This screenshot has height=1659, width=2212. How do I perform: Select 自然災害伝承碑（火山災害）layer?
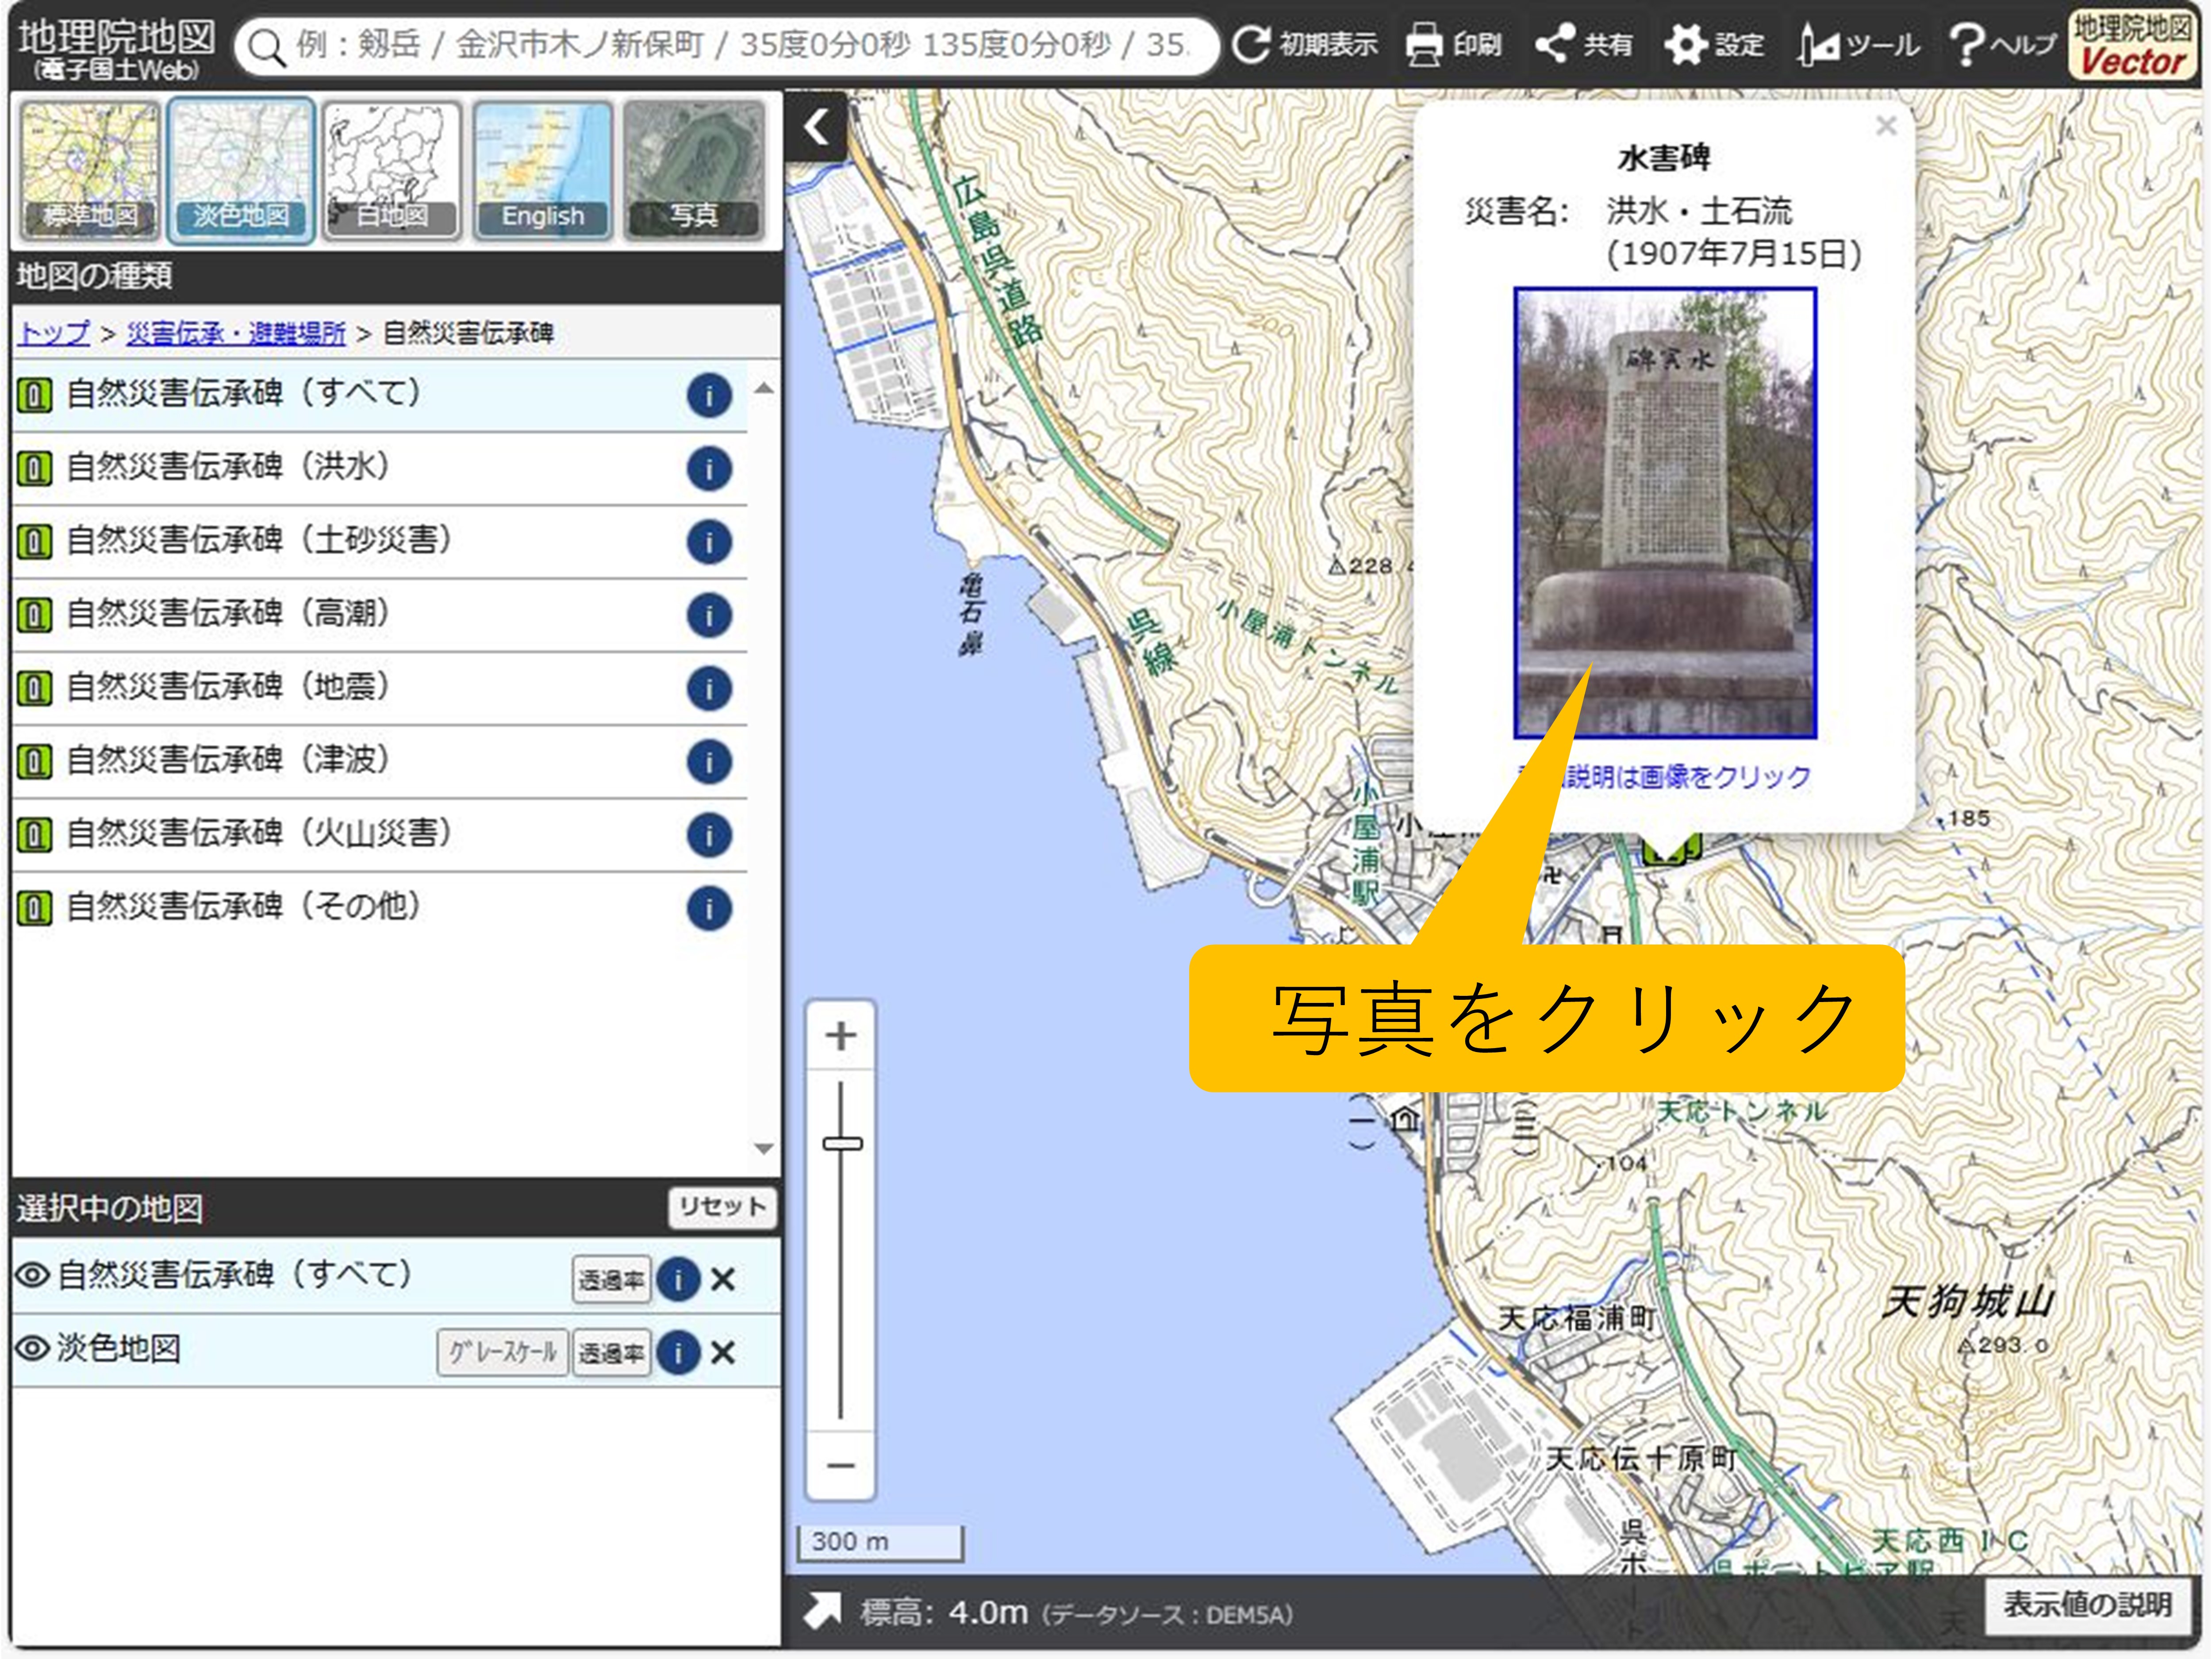pos(380,834)
